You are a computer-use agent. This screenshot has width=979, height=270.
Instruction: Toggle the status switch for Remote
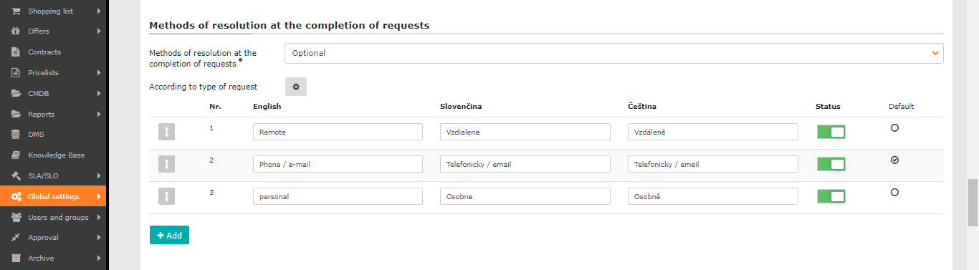tap(831, 132)
